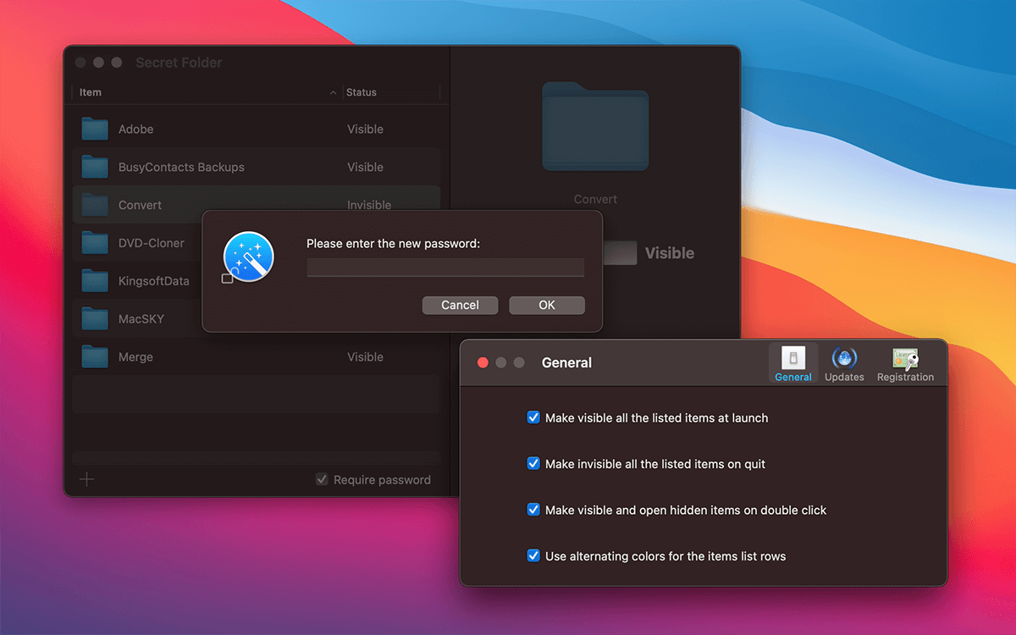
Task: Switch to the General preferences tab
Action: coord(793,363)
